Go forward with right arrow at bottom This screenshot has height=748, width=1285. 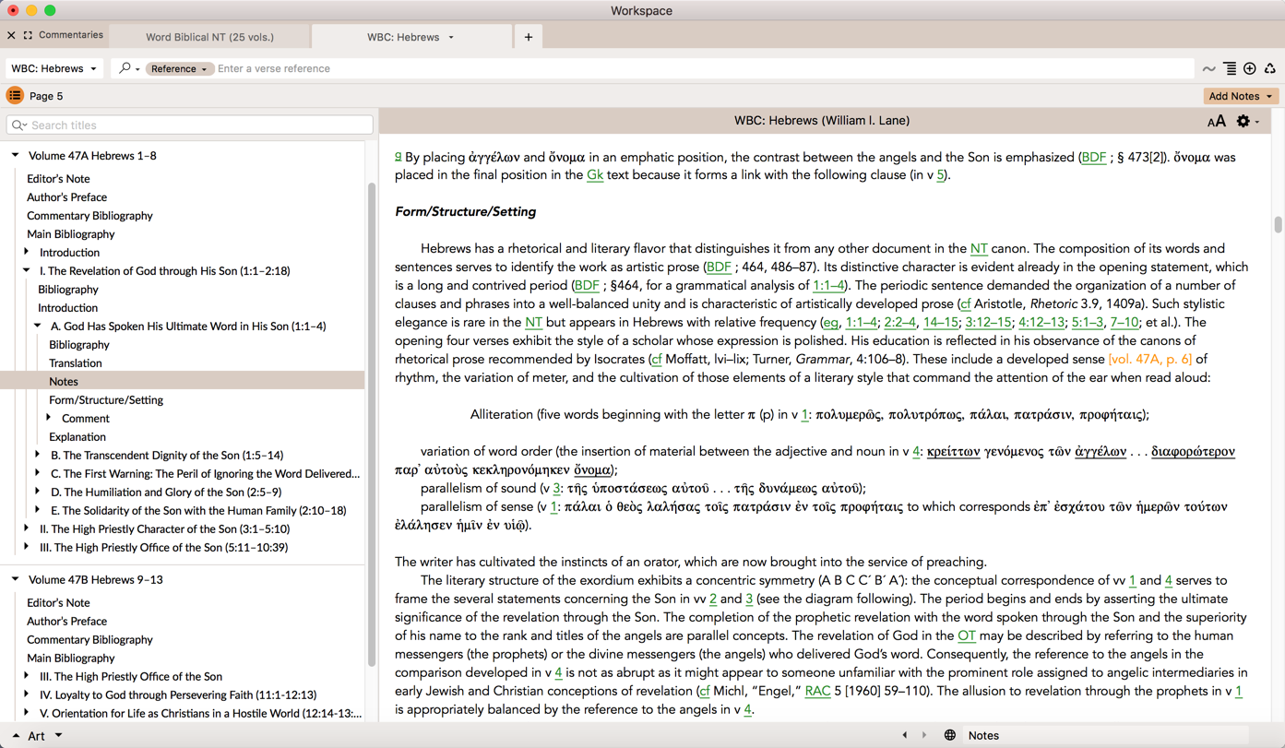[x=924, y=735]
